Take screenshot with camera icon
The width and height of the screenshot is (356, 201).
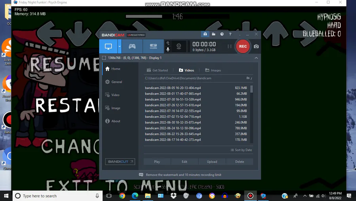256,46
